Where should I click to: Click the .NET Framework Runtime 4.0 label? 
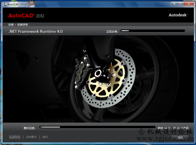[x=35, y=31]
